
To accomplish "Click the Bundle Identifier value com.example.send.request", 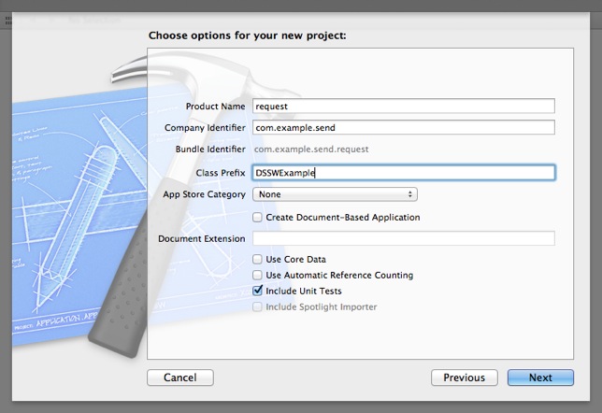I will (311, 150).
